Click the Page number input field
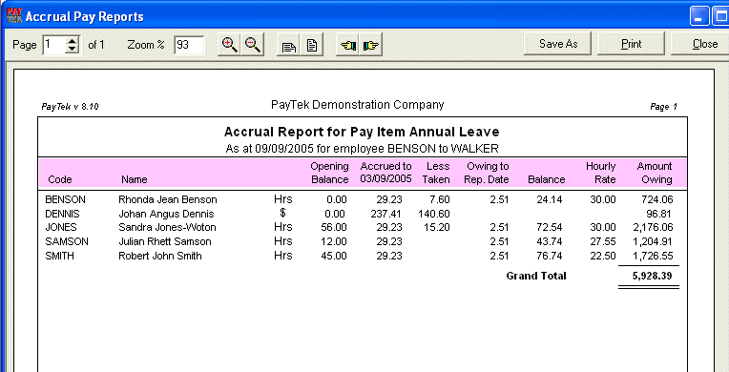The image size is (729, 372). click(54, 45)
